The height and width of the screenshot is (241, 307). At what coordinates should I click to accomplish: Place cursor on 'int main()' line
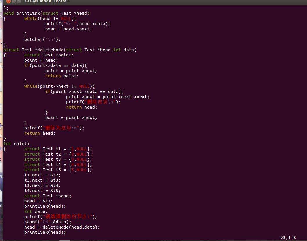(x=17, y=144)
